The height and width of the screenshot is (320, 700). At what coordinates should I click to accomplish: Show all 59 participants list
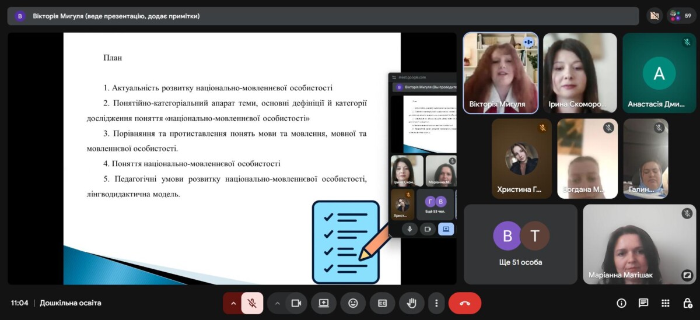tap(681, 16)
